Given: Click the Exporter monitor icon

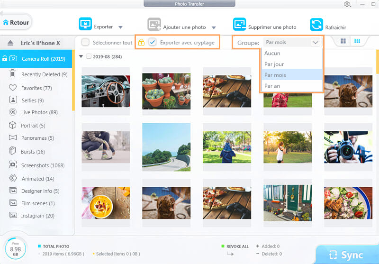Looking at the screenshot, I should pyautogui.click(x=85, y=24).
